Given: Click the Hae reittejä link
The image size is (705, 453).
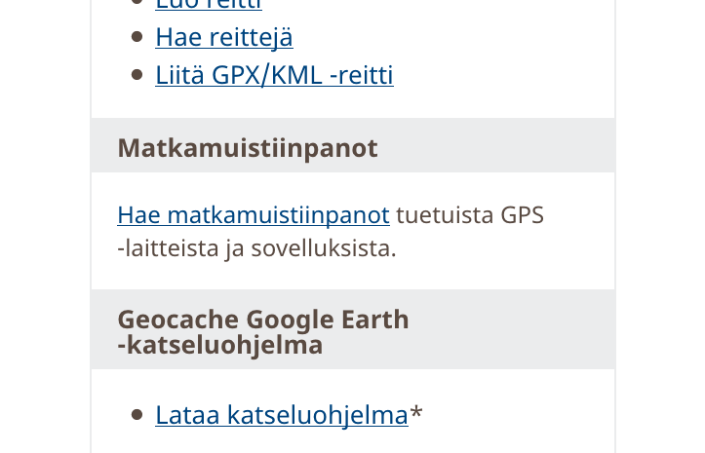Looking at the screenshot, I should [223, 38].
